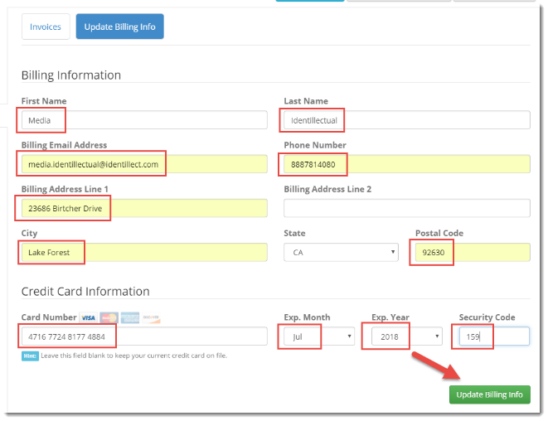Switch to the Invoices tab
Screen dimensions: 548x421
(x=46, y=27)
